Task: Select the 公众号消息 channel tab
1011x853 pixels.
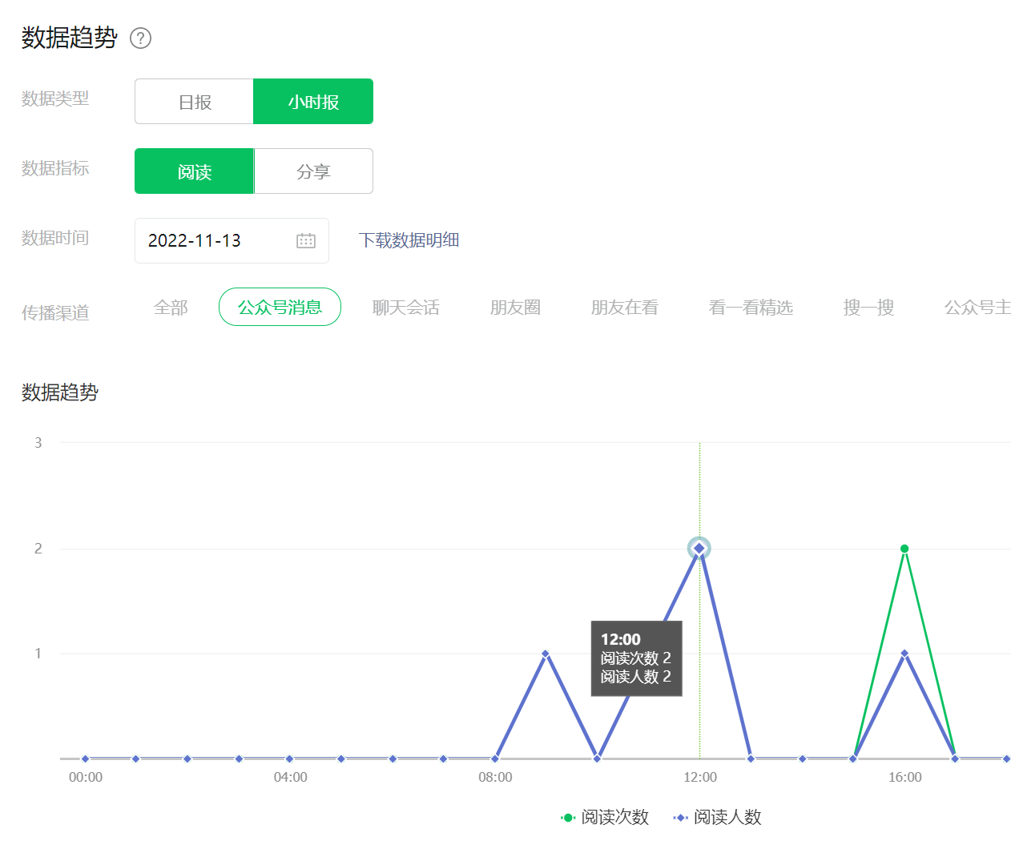Action: point(280,307)
